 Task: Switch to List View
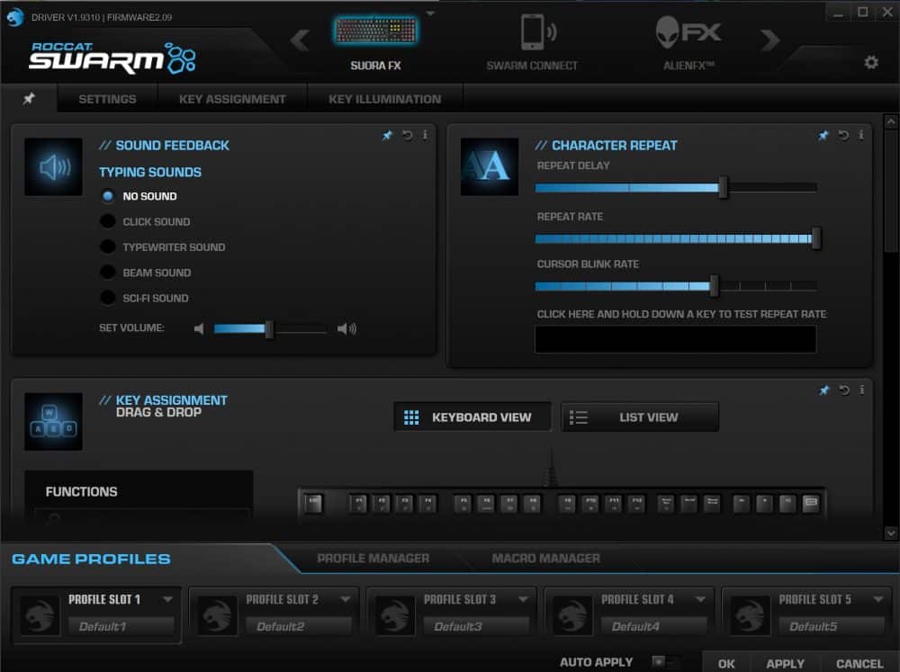coord(640,417)
